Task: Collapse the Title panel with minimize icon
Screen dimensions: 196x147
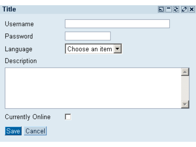Action: coord(169,10)
